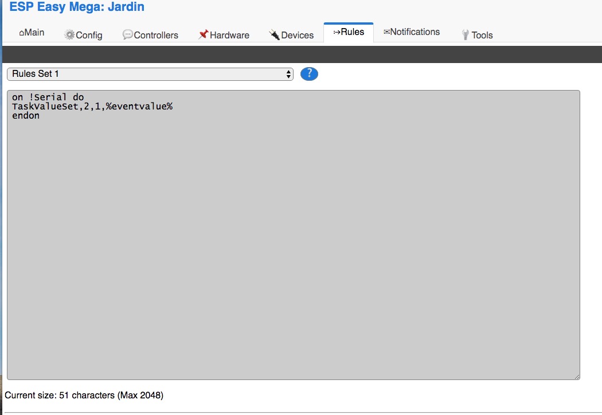This screenshot has width=602, height=415.
Task: Switch to the Config tab
Action: tap(83, 35)
